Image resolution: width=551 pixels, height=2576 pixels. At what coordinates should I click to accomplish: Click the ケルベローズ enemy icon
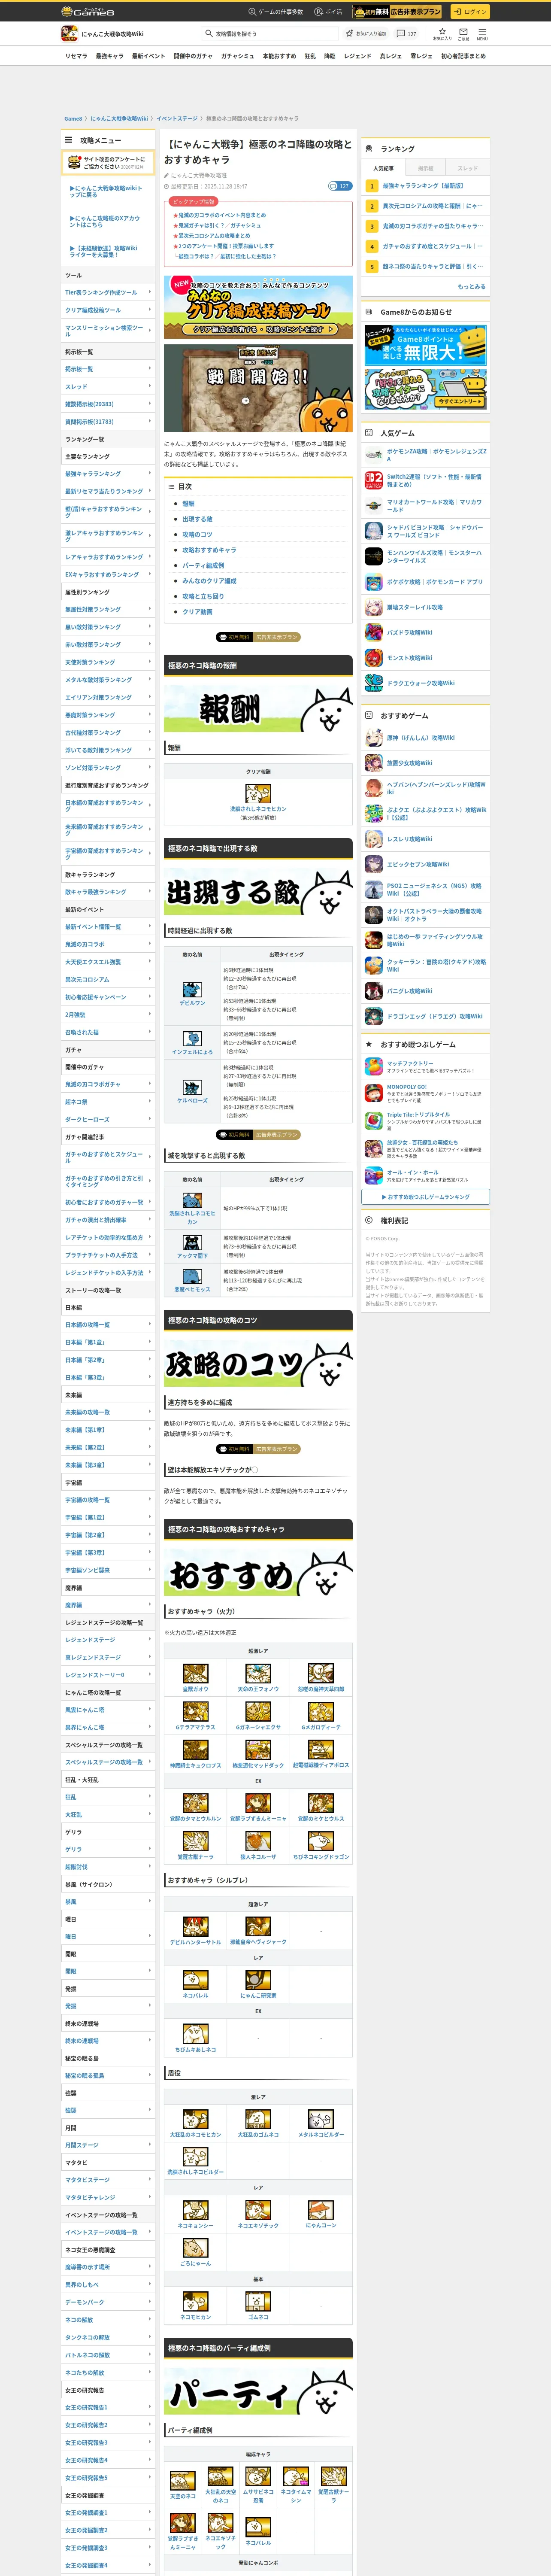coord(192,1087)
